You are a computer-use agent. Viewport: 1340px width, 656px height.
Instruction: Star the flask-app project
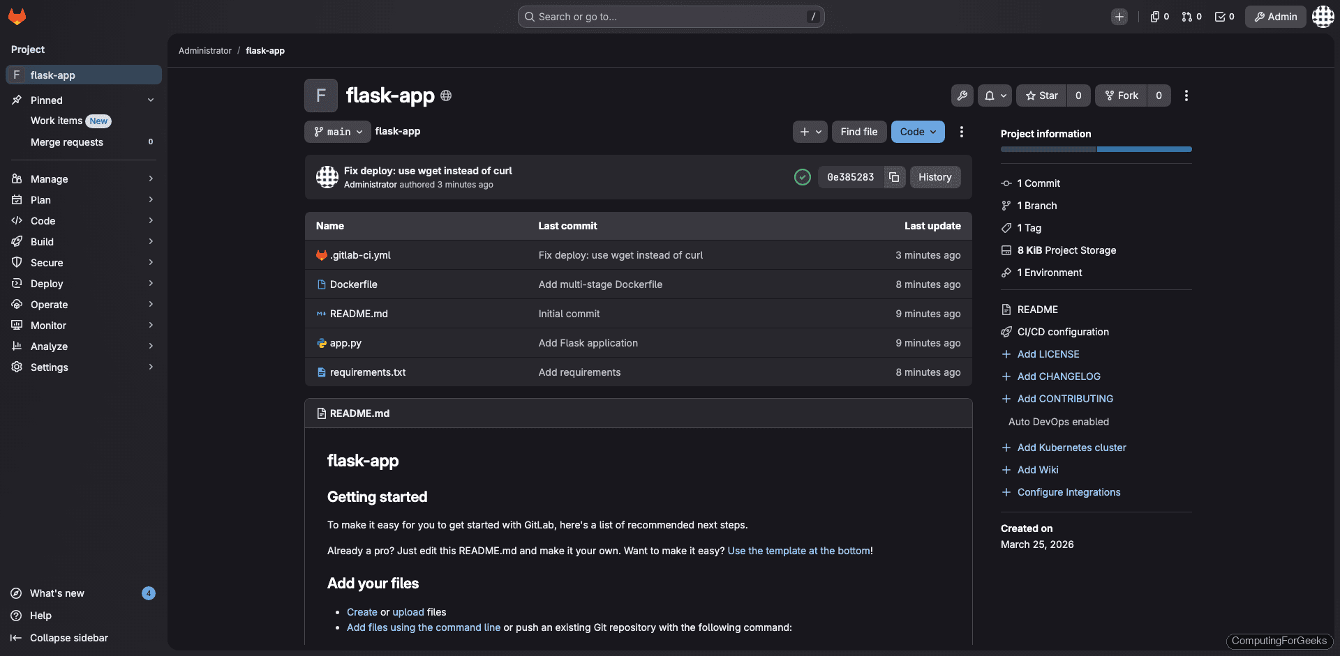click(1041, 96)
